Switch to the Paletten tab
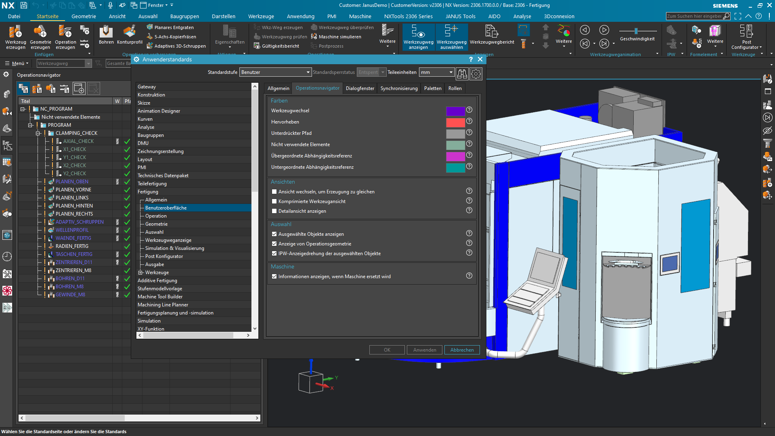The height and width of the screenshot is (436, 775). click(433, 88)
